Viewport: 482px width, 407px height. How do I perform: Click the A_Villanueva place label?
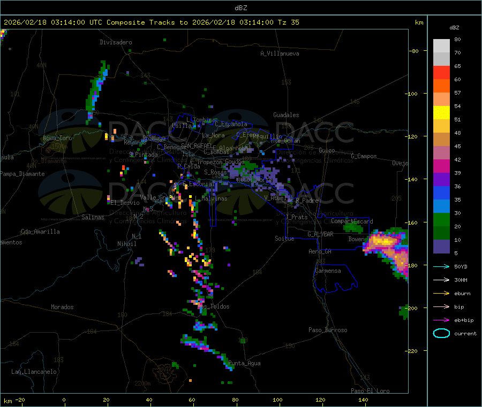click(280, 53)
